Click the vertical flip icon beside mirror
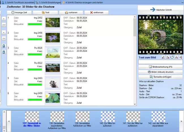184x132 pixels. point(181,57)
